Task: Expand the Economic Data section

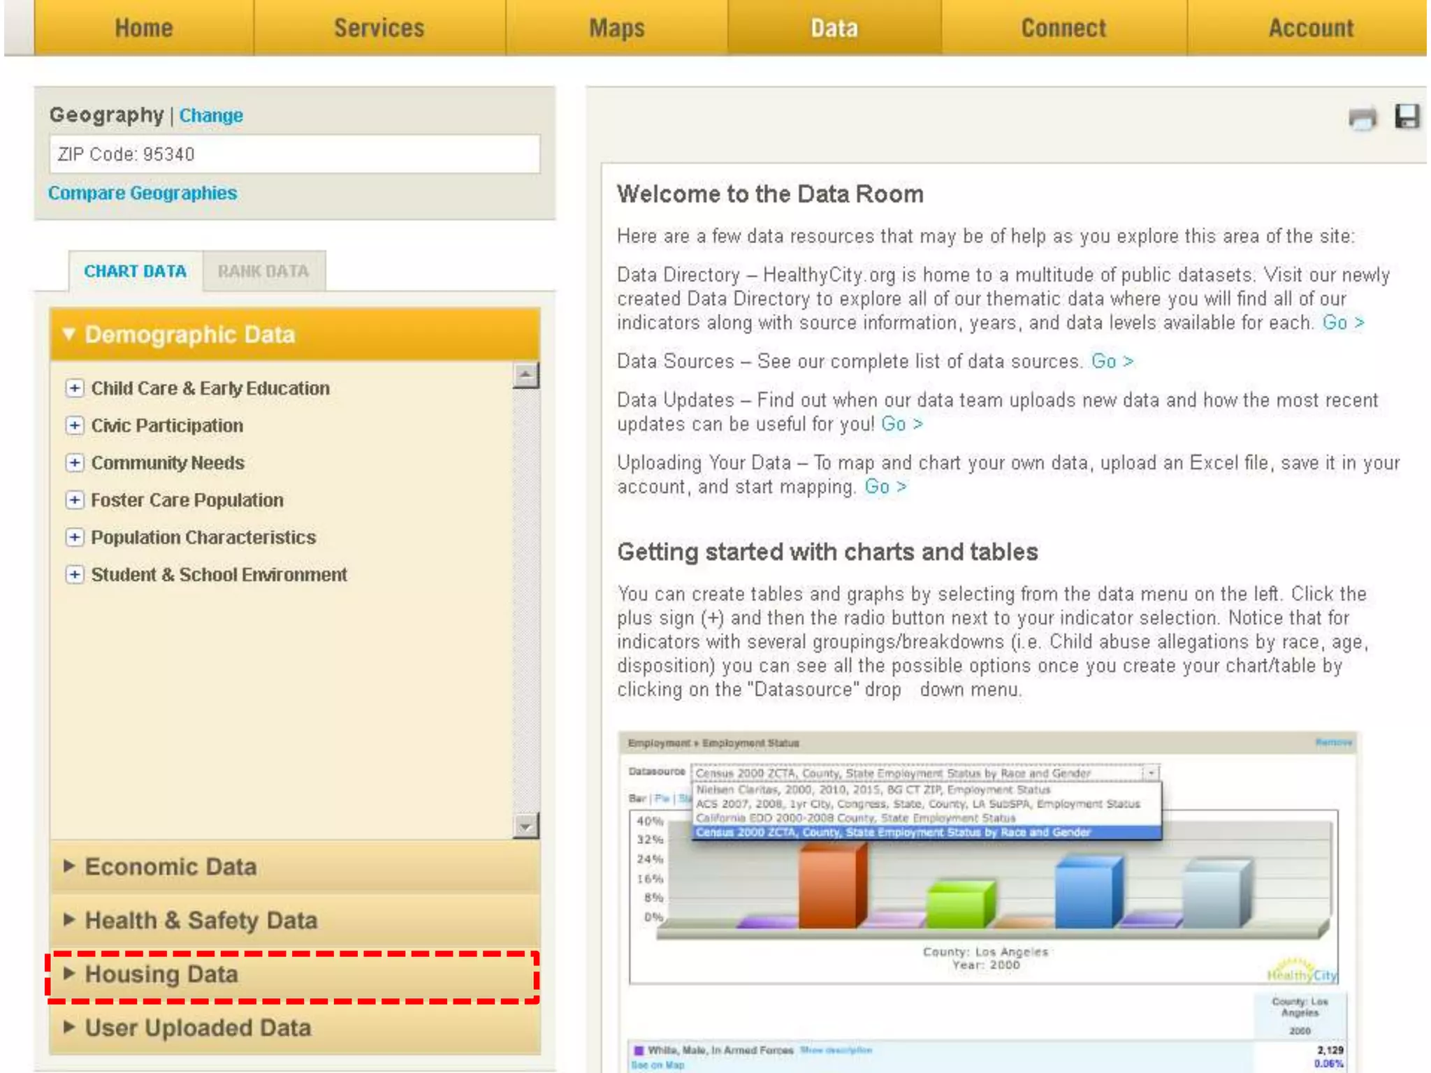Action: [170, 867]
